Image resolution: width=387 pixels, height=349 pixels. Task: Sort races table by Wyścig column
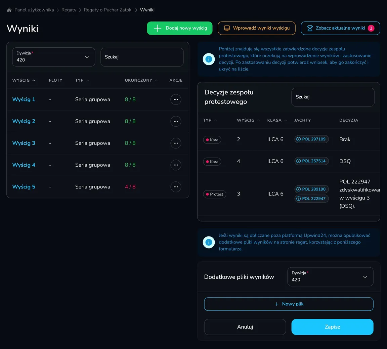point(24,80)
